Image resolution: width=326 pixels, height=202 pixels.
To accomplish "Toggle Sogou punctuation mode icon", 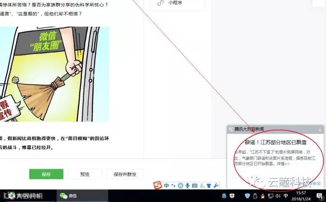I will tap(174, 186).
